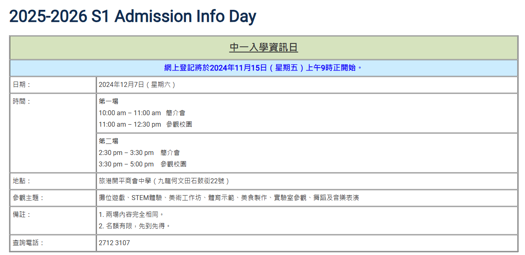Click the 地點 label cell
Viewport: 525px width, 255px height.
pos(53,181)
